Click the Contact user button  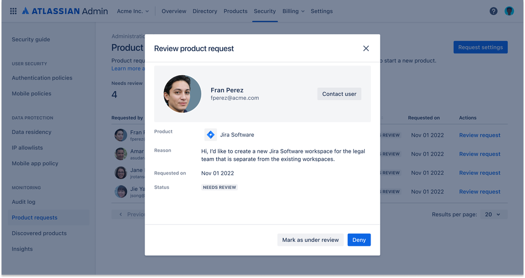tap(339, 94)
